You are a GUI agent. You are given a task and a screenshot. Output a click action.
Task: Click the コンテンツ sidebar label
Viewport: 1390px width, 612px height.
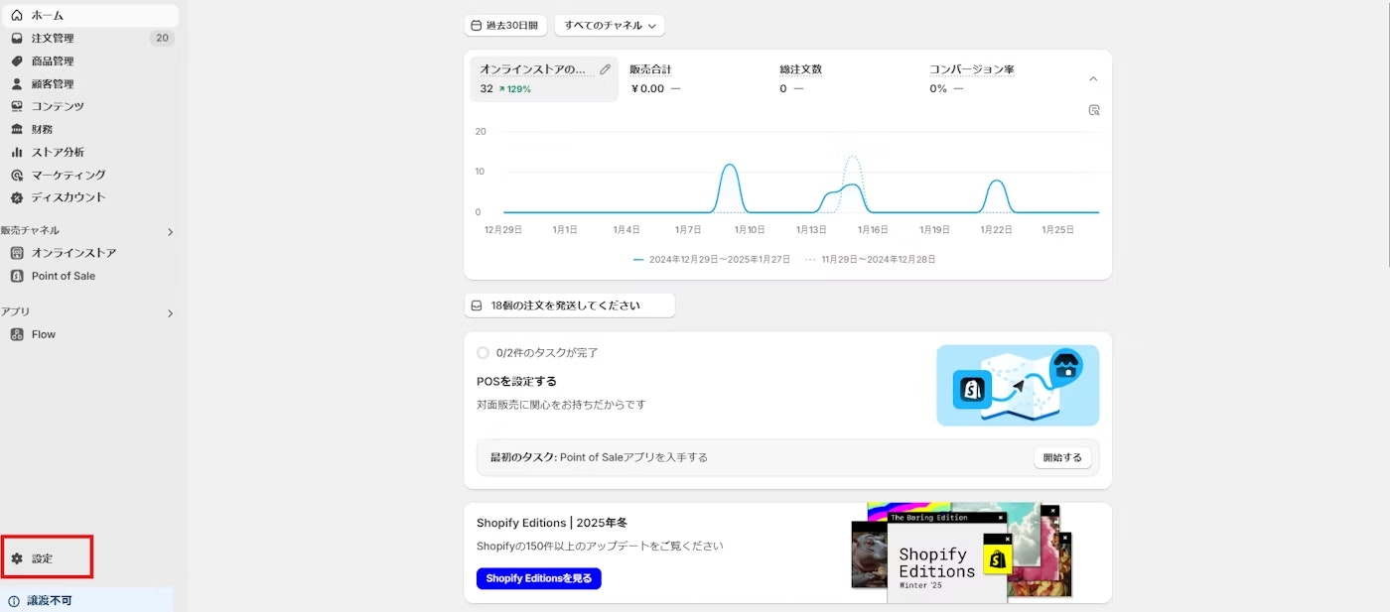(58, 106)
